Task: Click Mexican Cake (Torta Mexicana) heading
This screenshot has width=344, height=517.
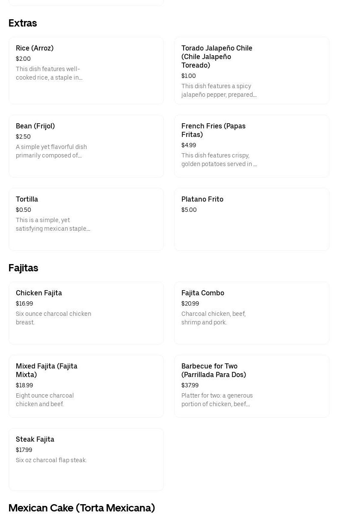Action: point(82,508)
